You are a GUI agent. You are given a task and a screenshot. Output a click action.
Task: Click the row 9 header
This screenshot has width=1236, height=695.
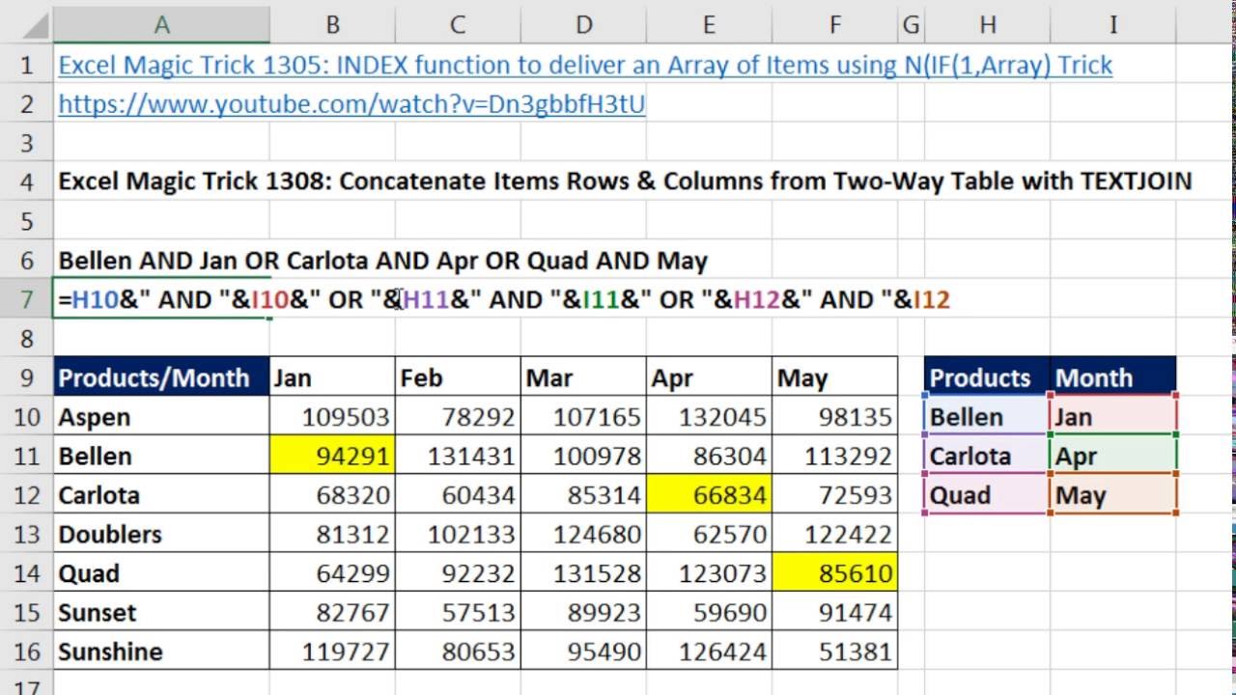pyautogui.click(x=26, y=377)
